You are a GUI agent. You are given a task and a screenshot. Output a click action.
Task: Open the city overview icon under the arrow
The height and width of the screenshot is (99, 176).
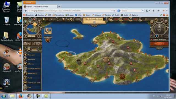[35, 20]
